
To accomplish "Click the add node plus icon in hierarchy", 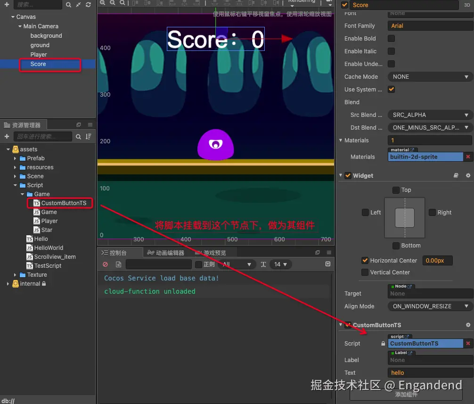I will tap(7, 5).
